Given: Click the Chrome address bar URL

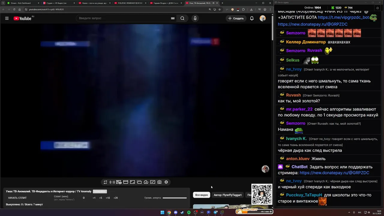Looking at the screenshot, I should coord(46,9).
